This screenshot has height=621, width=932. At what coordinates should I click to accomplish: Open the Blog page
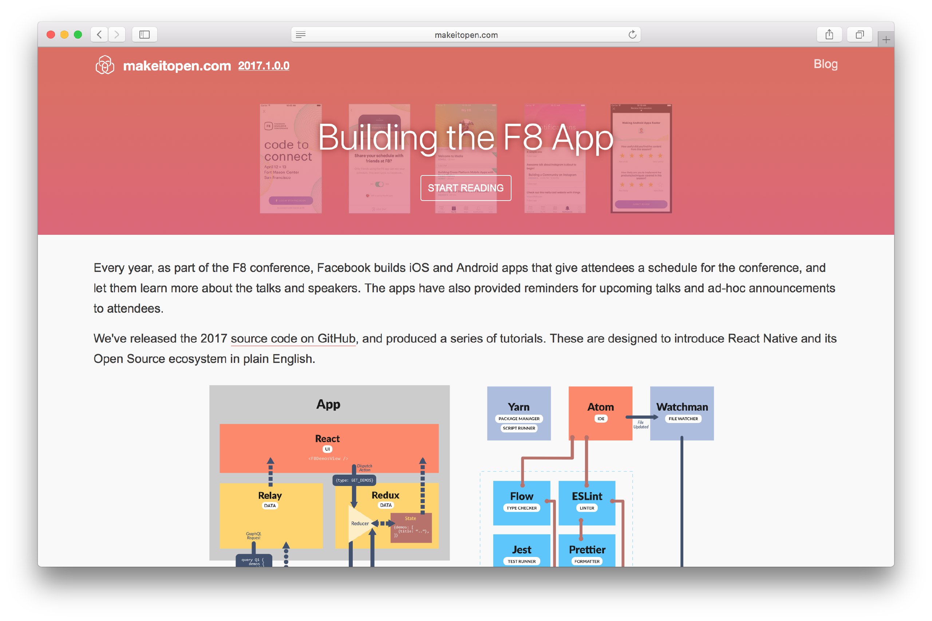click(825, 64)
